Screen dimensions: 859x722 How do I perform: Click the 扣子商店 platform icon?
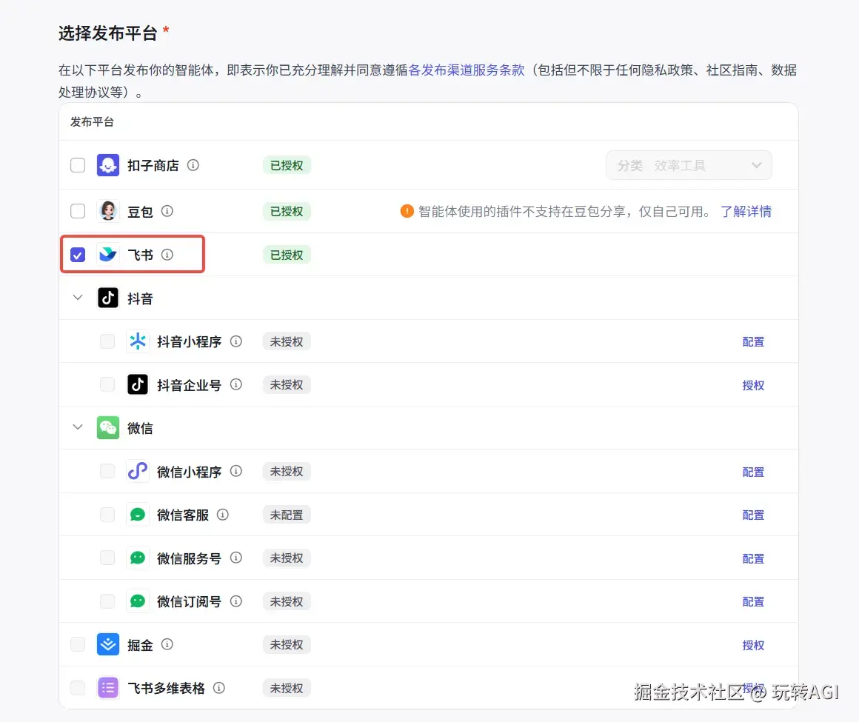(108, 165)
